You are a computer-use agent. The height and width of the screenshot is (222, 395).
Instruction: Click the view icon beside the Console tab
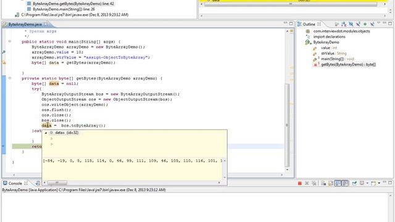pos(38,183)
